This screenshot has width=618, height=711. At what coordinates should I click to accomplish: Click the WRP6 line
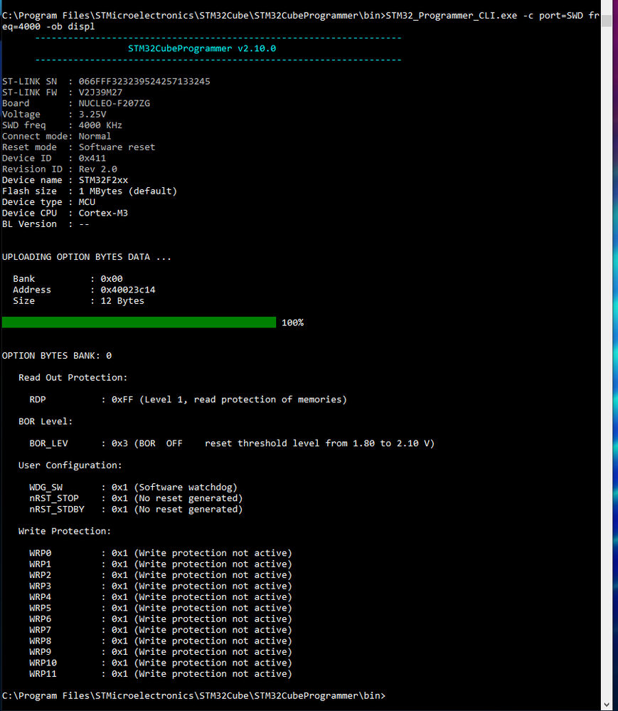pos(161,619)
